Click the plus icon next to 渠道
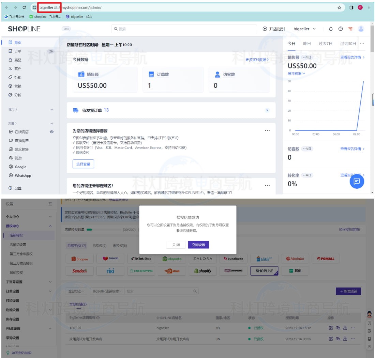Image resolution: width=375 pixels, height=358 pixels. coord(52,123)
